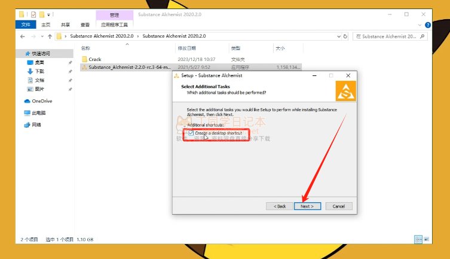Open the quick access toolbar customize dropdown
The width and height of the screenshot is (450, 259).
48,14
